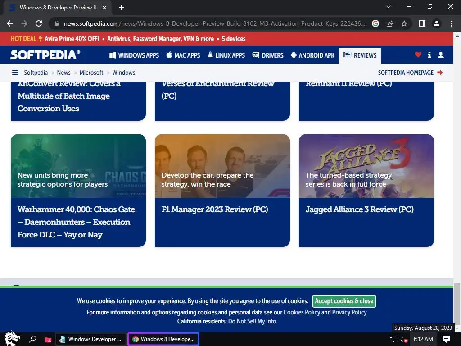Click Warhammer Chaos Gate thumbnail image
This screenshot has width=461, height=346.
click(78, 166)
